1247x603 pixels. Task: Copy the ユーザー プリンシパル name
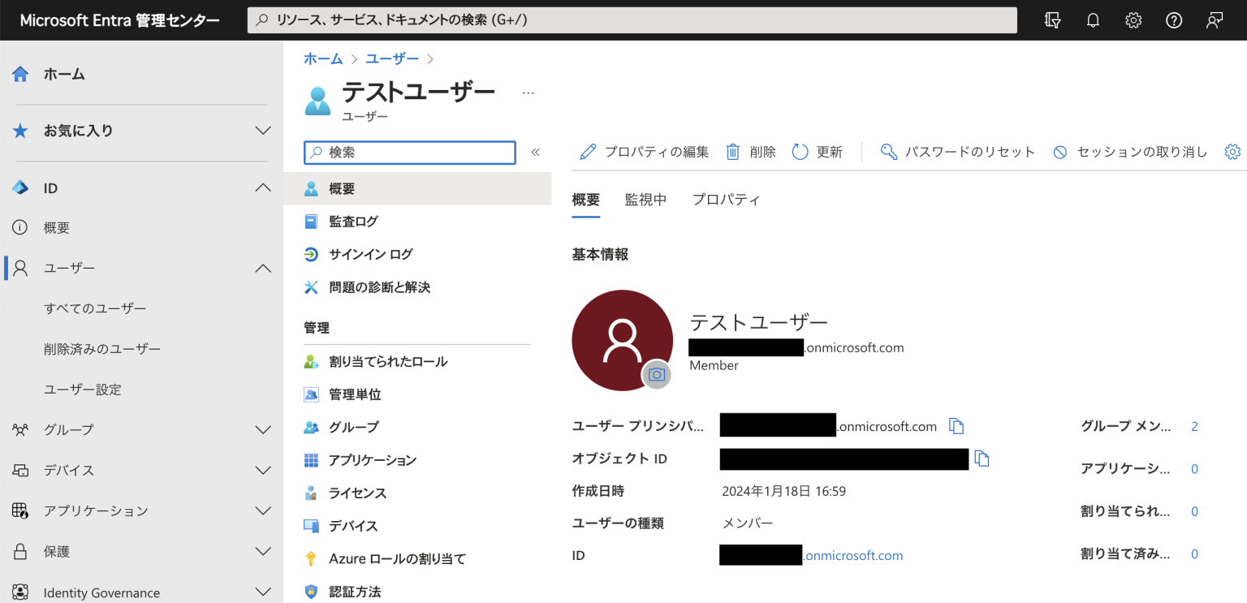[956, 425]
